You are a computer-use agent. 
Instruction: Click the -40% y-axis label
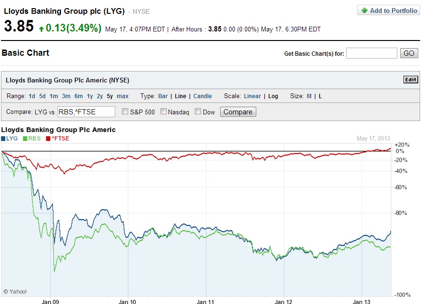[x=401, y=171]
